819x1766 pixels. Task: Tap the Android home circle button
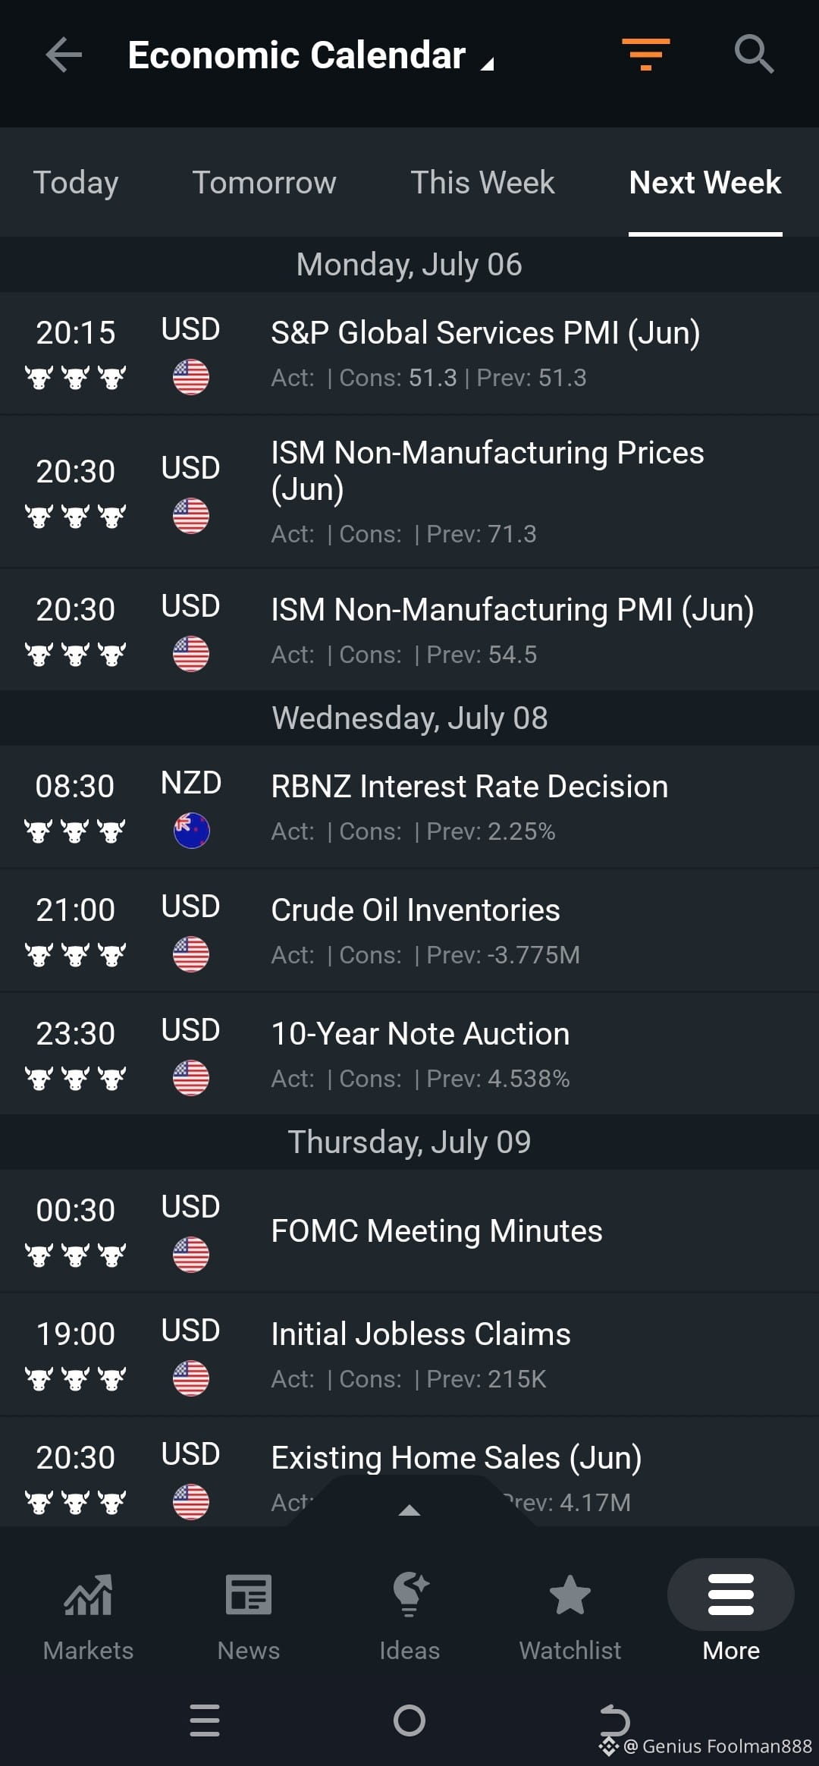pyautogui.click(x=409, y=1720)
